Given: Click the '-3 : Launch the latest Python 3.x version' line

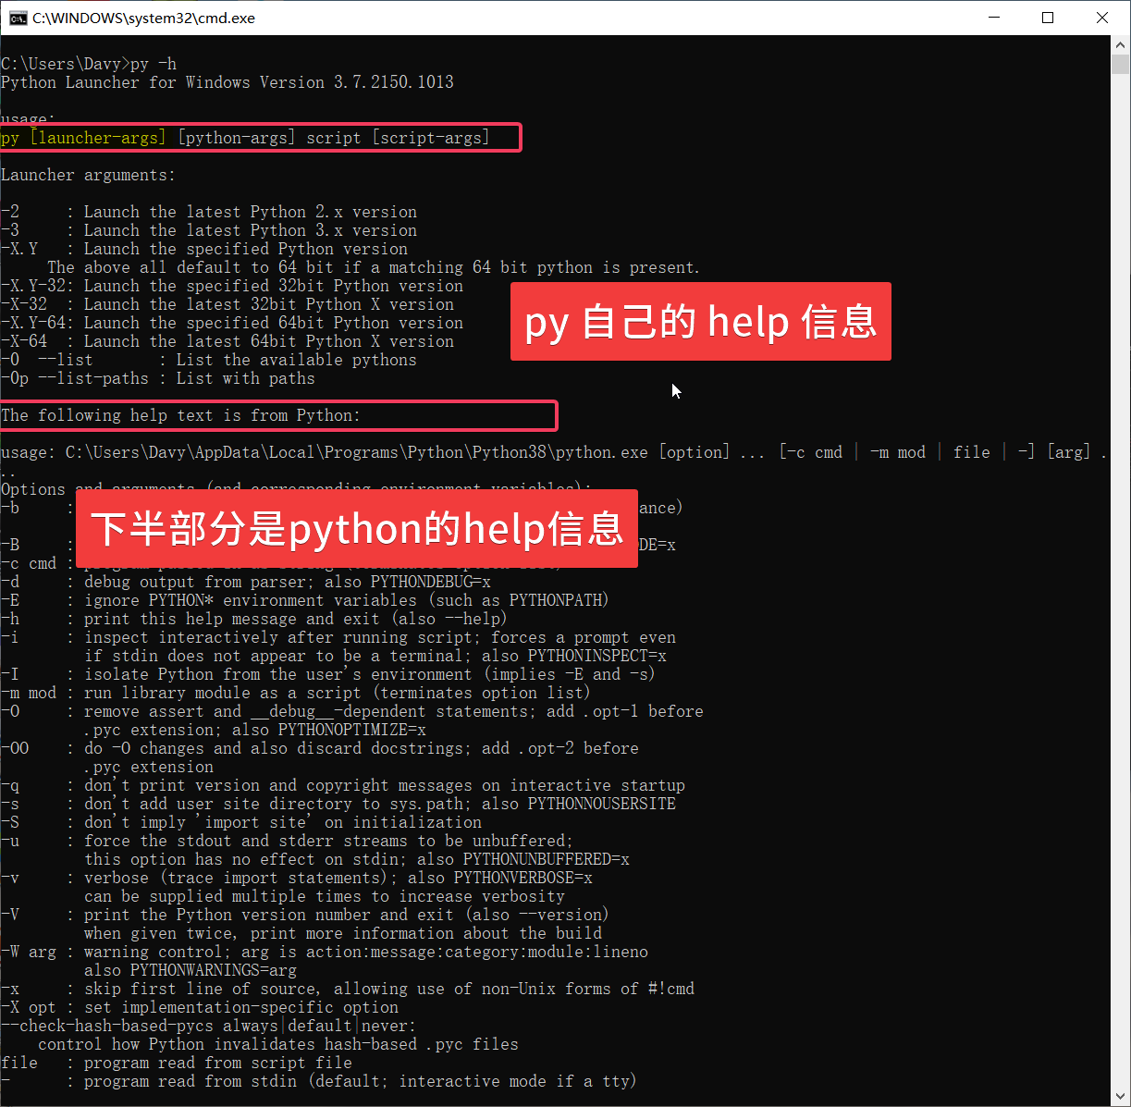Looking at the screenshot, I should coord(209,230).
